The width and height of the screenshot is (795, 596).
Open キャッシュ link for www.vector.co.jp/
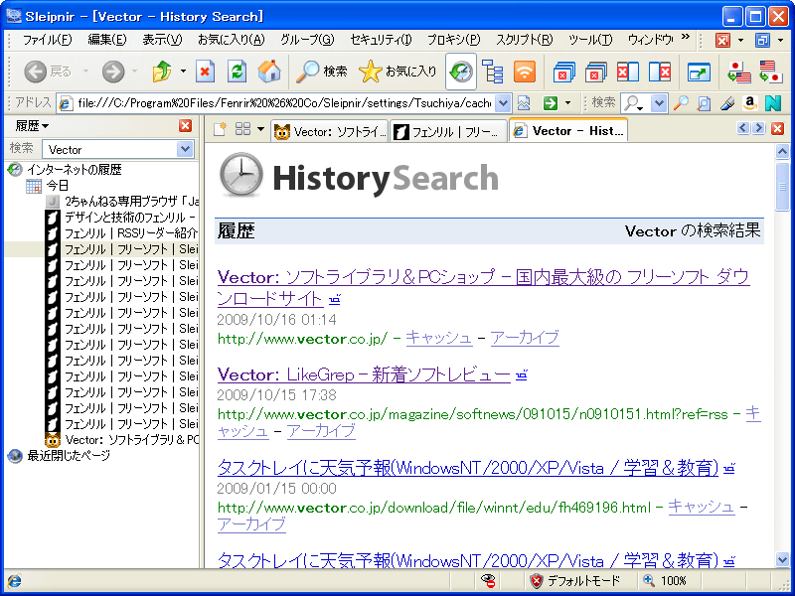tap(439, 338)
